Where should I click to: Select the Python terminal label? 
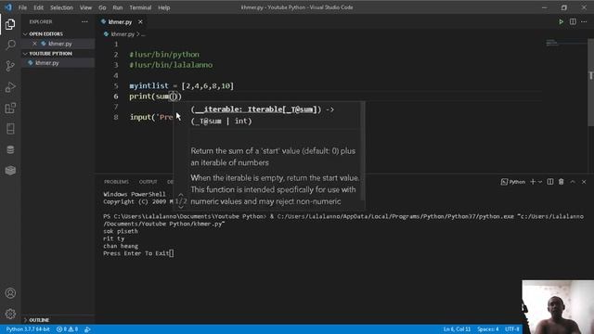click(513, 182)
